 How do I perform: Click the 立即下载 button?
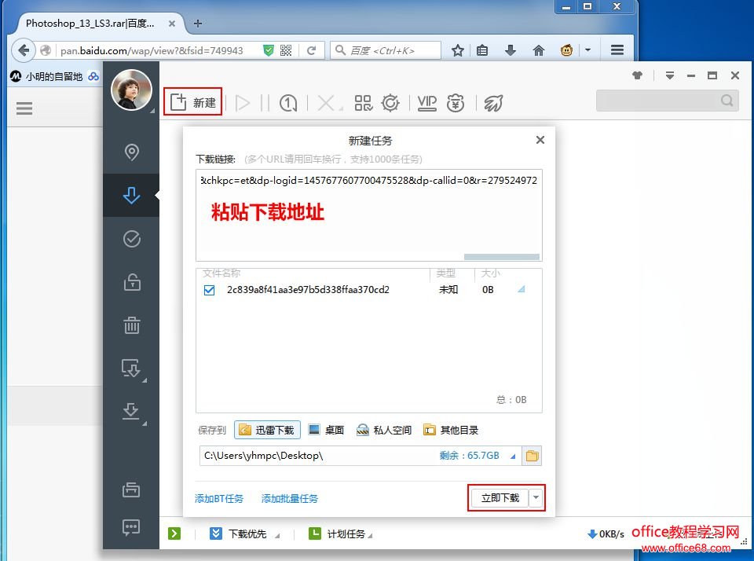click(x=500, y=498)
